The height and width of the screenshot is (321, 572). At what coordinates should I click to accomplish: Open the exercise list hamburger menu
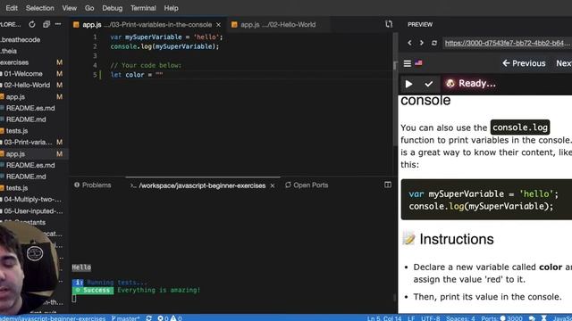[x=408, y=63]
